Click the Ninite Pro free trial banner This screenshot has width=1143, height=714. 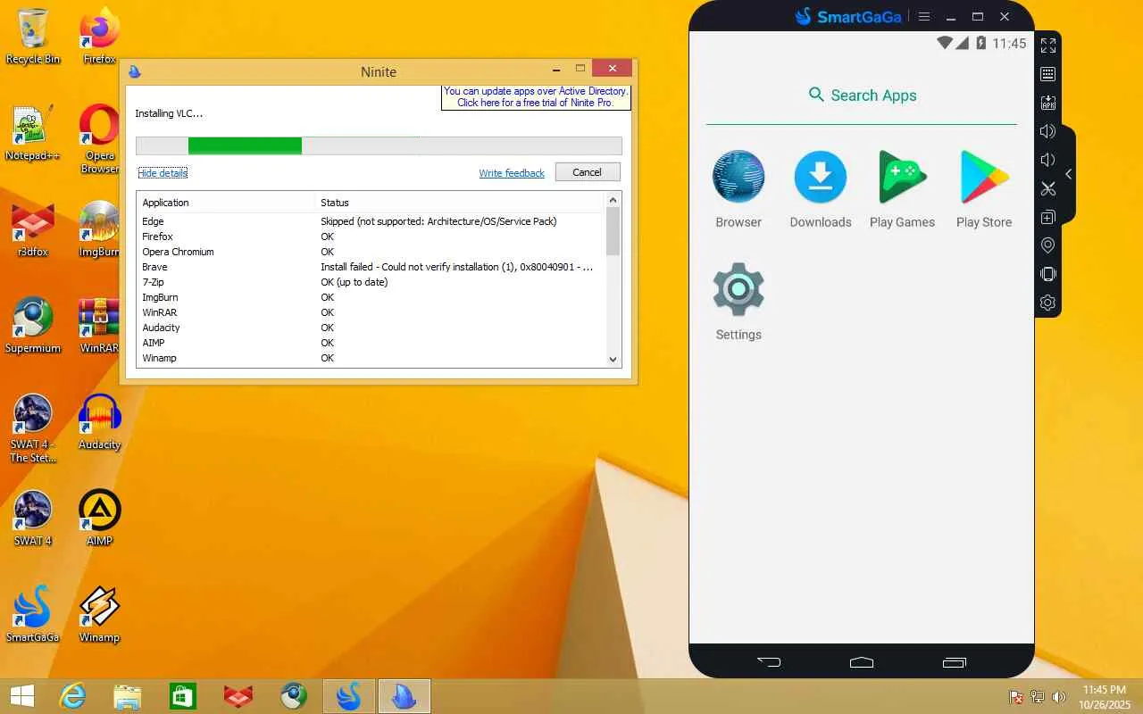[536, 96]
